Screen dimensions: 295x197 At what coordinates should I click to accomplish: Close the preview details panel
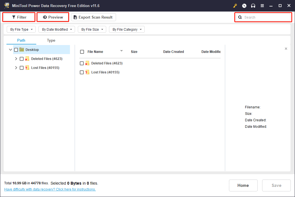click(x=286, y=49)
